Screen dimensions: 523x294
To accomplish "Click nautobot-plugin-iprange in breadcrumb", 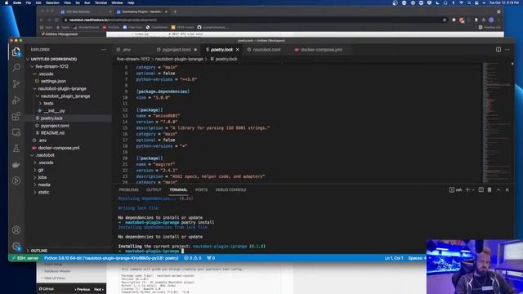I will (x=179, y=59).
